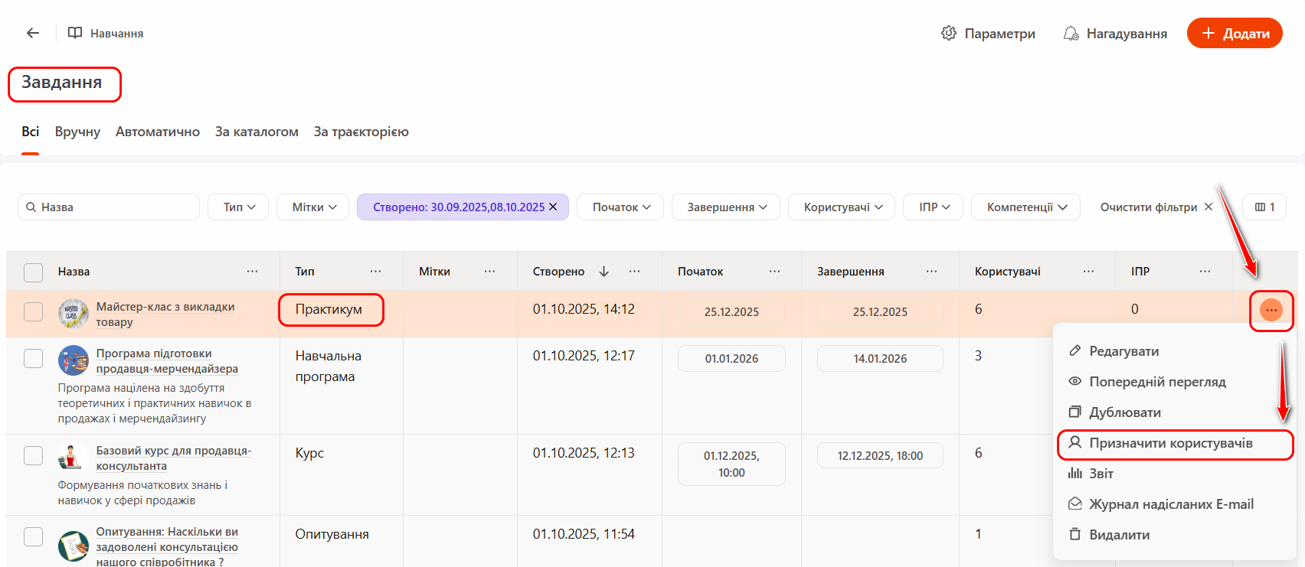Select checkbox for Базовий курс row
The height and width of the screenshot is (567, 1305).
coord(34,455)
